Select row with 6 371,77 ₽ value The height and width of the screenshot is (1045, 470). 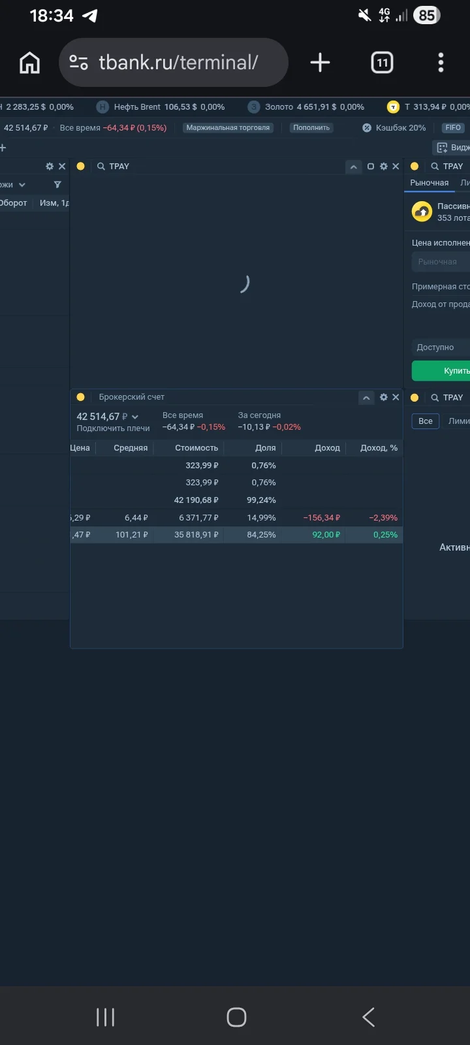click(236, 518)
